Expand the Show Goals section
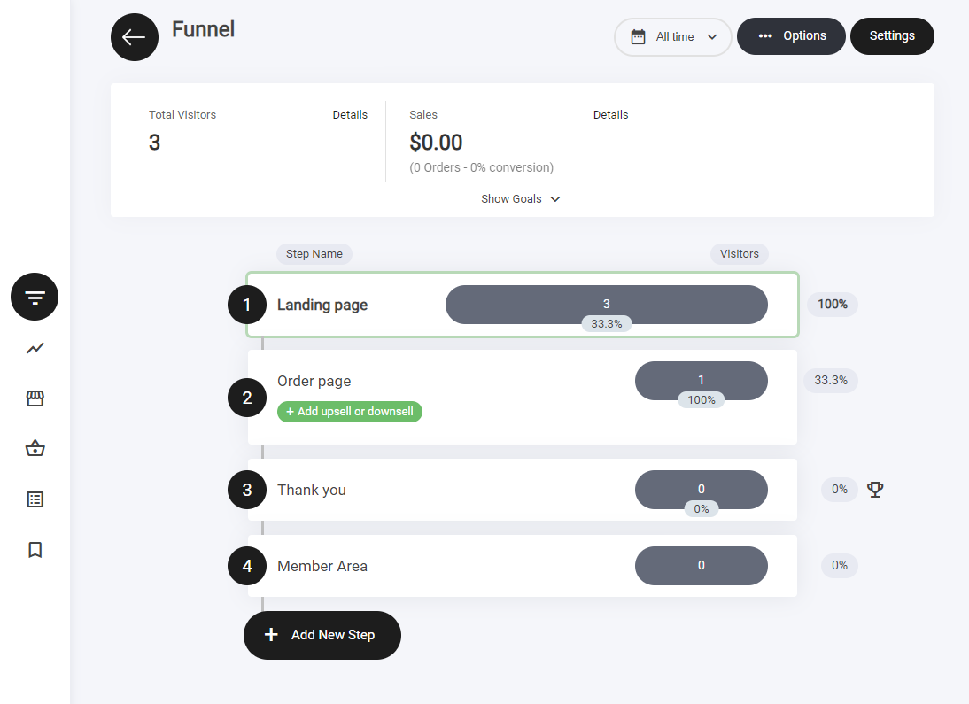Viewport: 969px width, 704px height. coord(521,199)
